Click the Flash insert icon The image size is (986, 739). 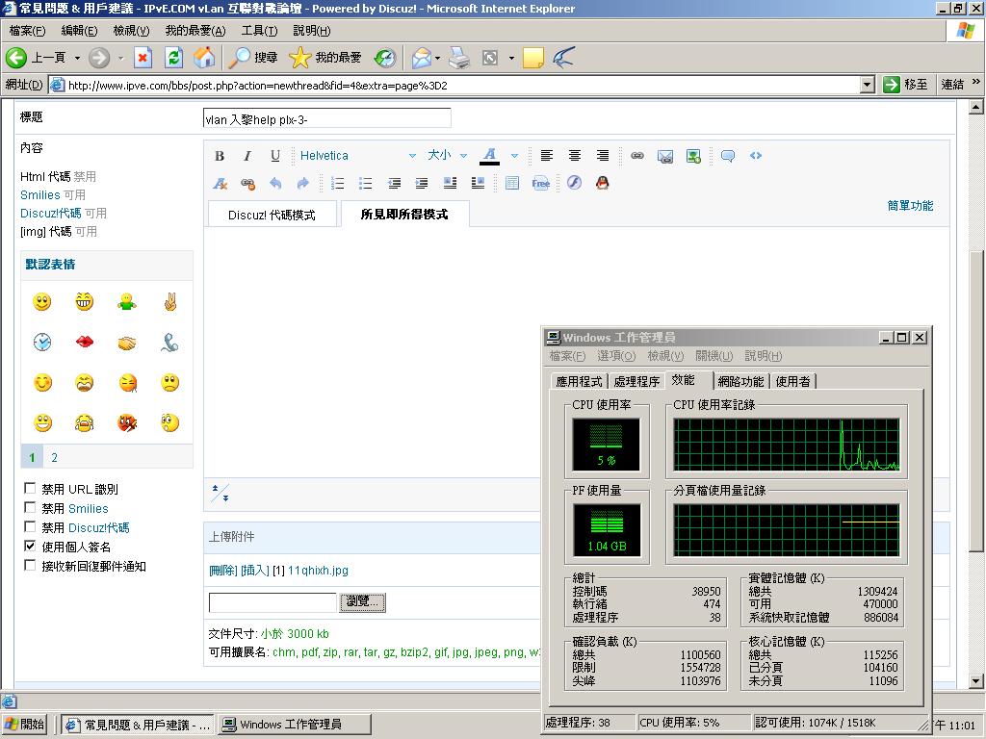pos(575,183)
